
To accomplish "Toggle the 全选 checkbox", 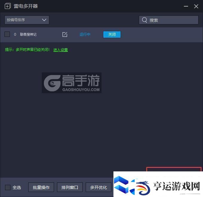I will click(8, 187).
